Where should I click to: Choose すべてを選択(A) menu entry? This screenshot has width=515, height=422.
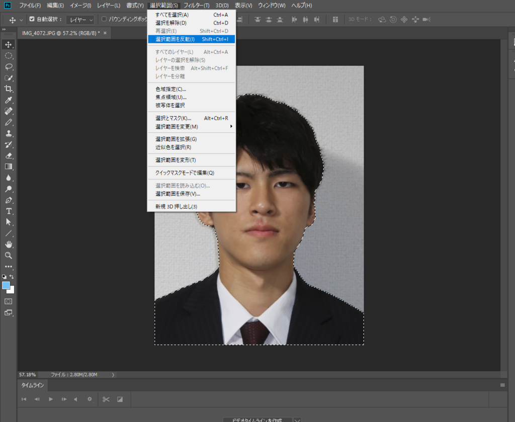tap(192, 15)
